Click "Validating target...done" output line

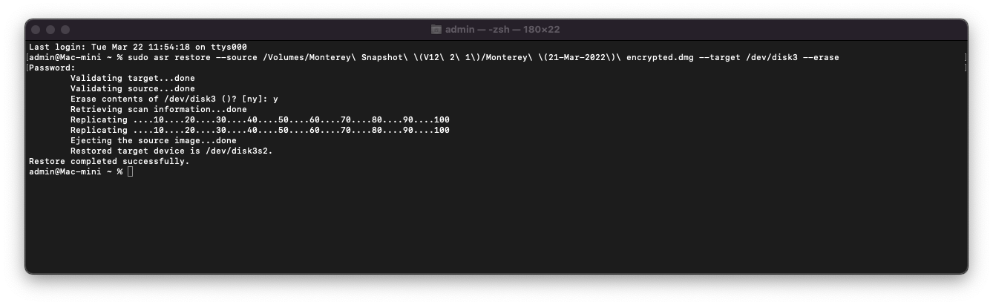point(132,78)
